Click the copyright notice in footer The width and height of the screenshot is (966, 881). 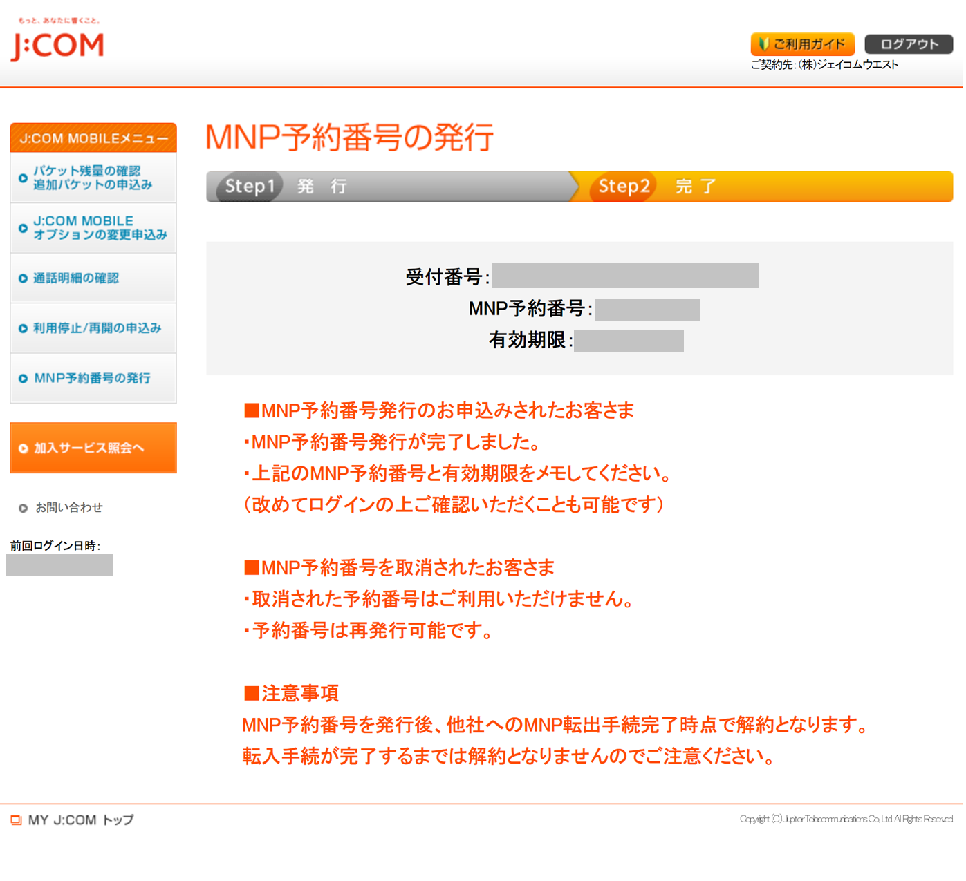[x=846, y=820]
